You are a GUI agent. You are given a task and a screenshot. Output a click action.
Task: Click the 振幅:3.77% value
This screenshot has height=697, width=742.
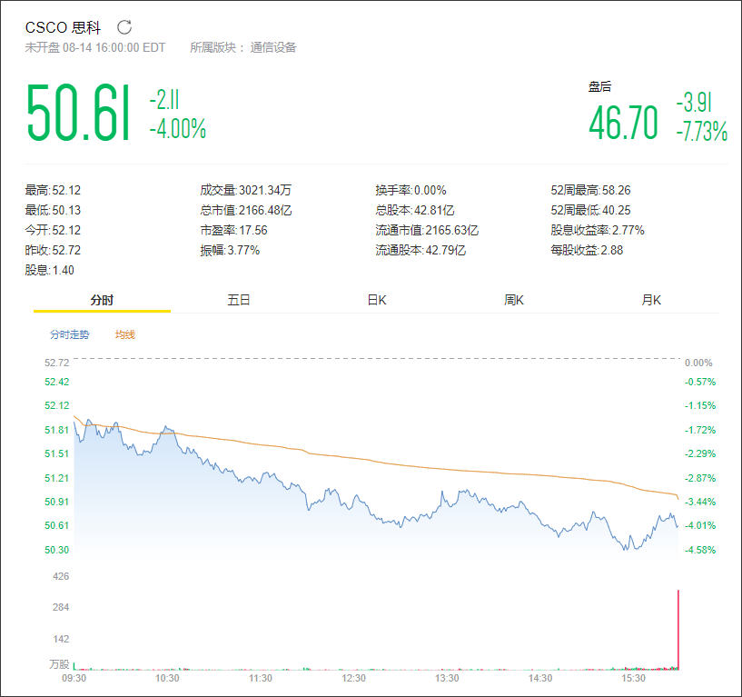(230, 250)
